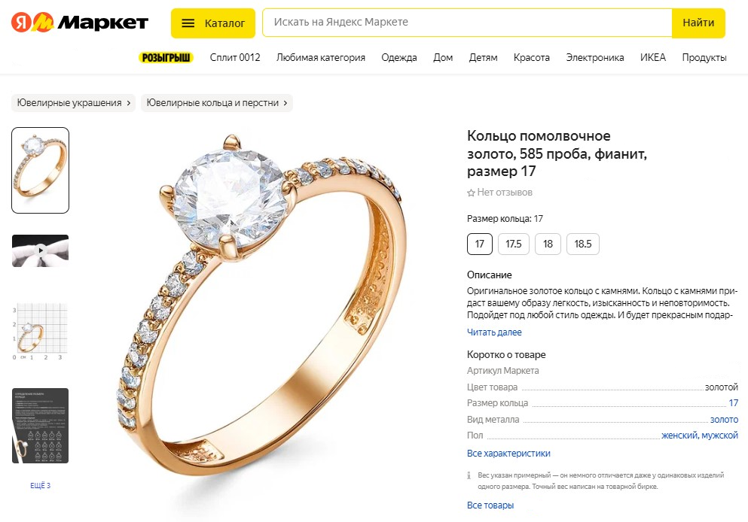The image size is (748, 522).
Task: Open dark size chart thumbnail
Action: (41, 425)
